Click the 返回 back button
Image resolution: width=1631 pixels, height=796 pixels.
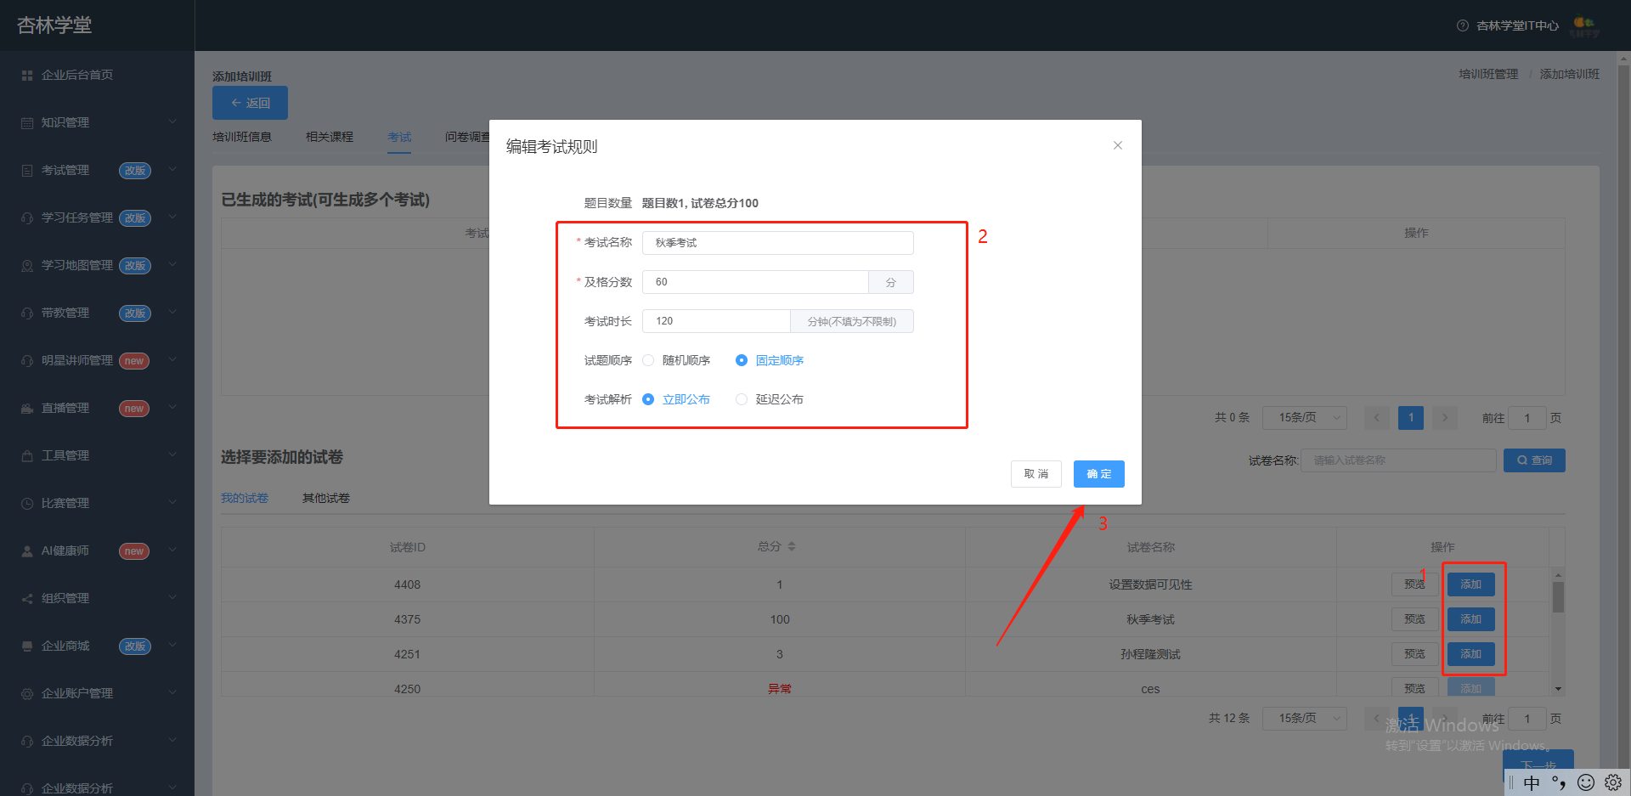coord(250,103)
